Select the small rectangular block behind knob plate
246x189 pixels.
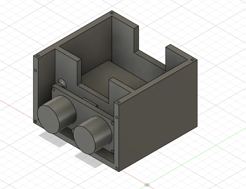(90, 102)
